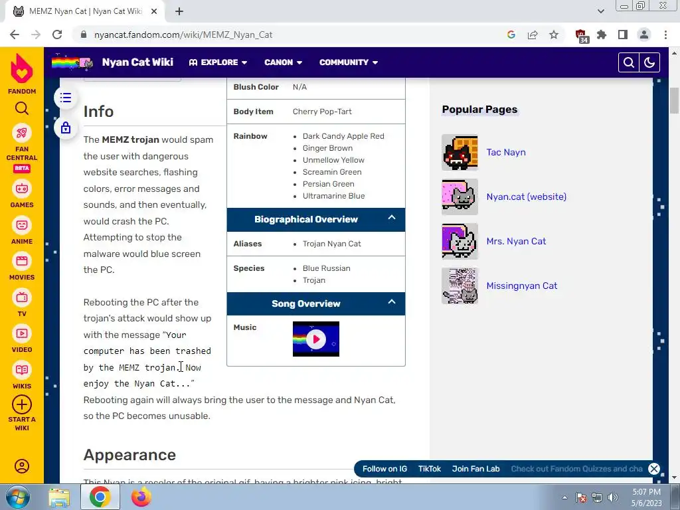Screen dimensions: 680x510
Task: Open the Games section icon
Action: pyautogui.click(x=22, y=189)
